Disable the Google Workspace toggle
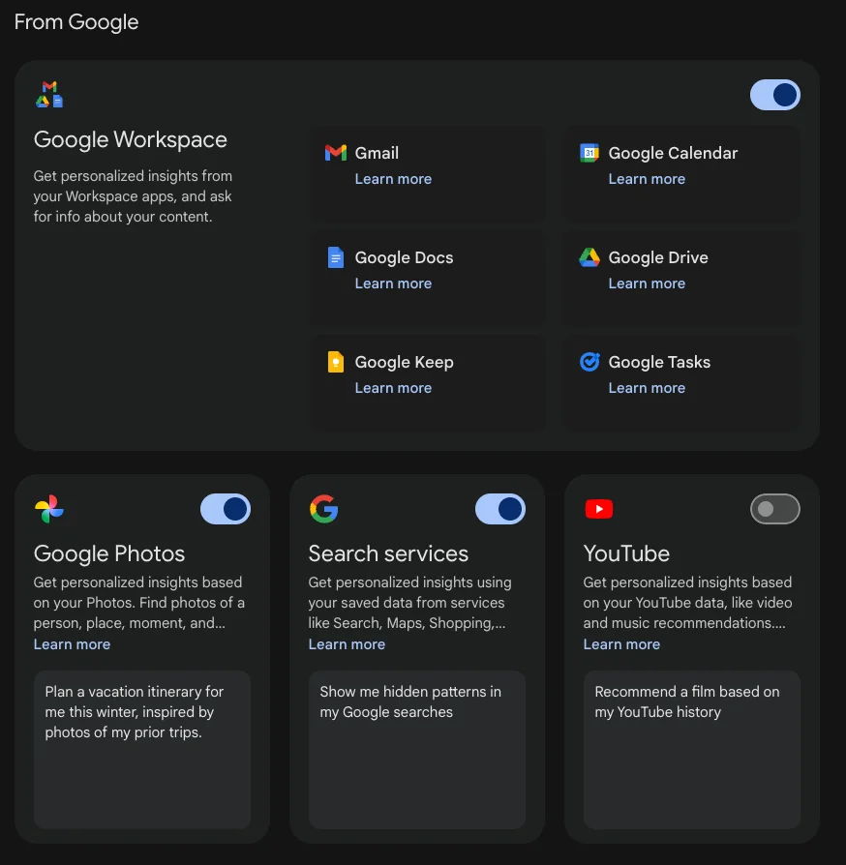 tap(775, 95)
